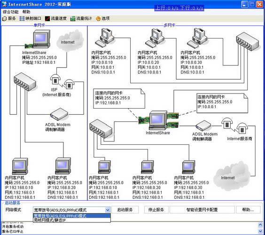Click the 多网卡 InternetShare server computer icon
The image size is (265, 235).
[x=158, y=120]
